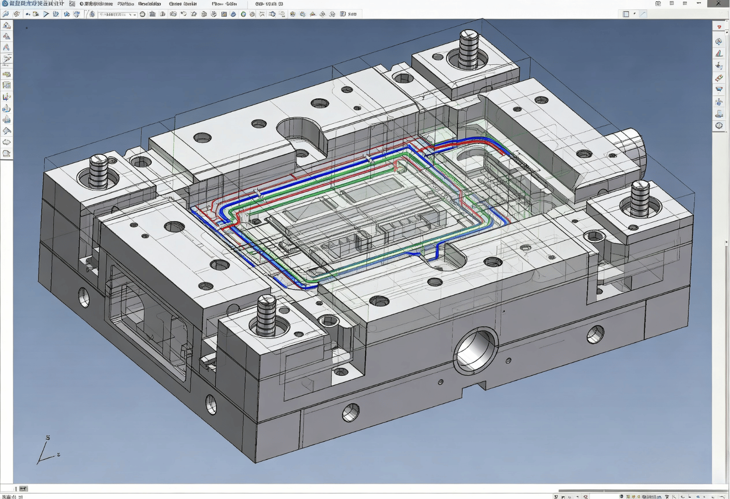Open the last menu item in the menu bar
The width and height of the screenshot is (730, 499).
click(x=269, y=4)
